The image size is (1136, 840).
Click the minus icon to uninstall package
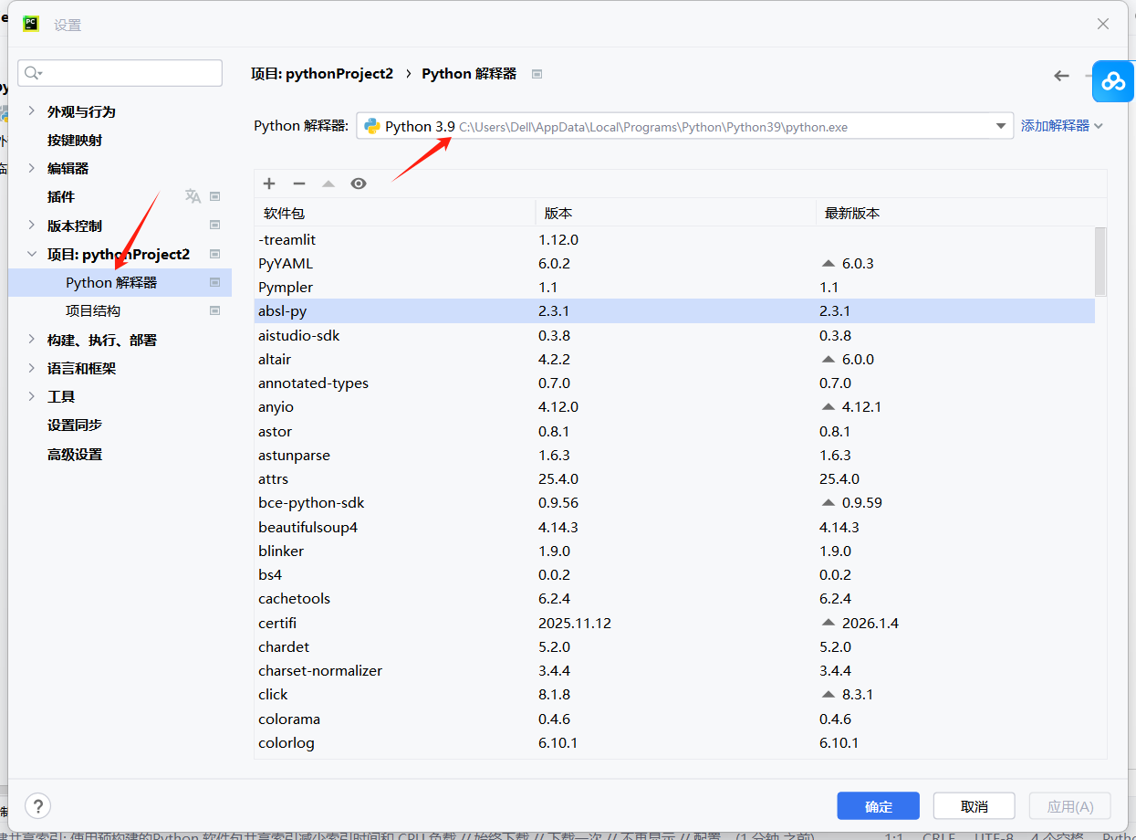coord(298,184)
